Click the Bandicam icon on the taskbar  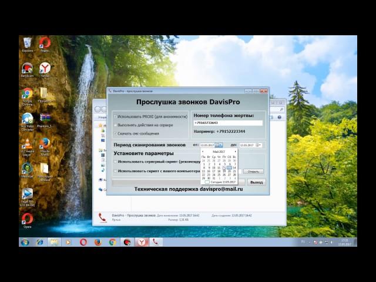tap(127, 242)
